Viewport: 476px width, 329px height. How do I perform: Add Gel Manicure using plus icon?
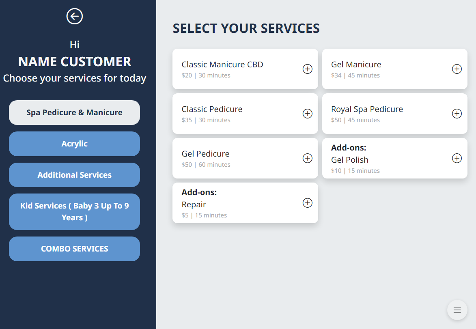pyautogui.click(x=457, y=69)
